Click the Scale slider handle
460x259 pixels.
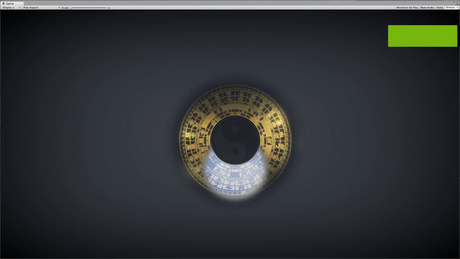click(71, 8)
